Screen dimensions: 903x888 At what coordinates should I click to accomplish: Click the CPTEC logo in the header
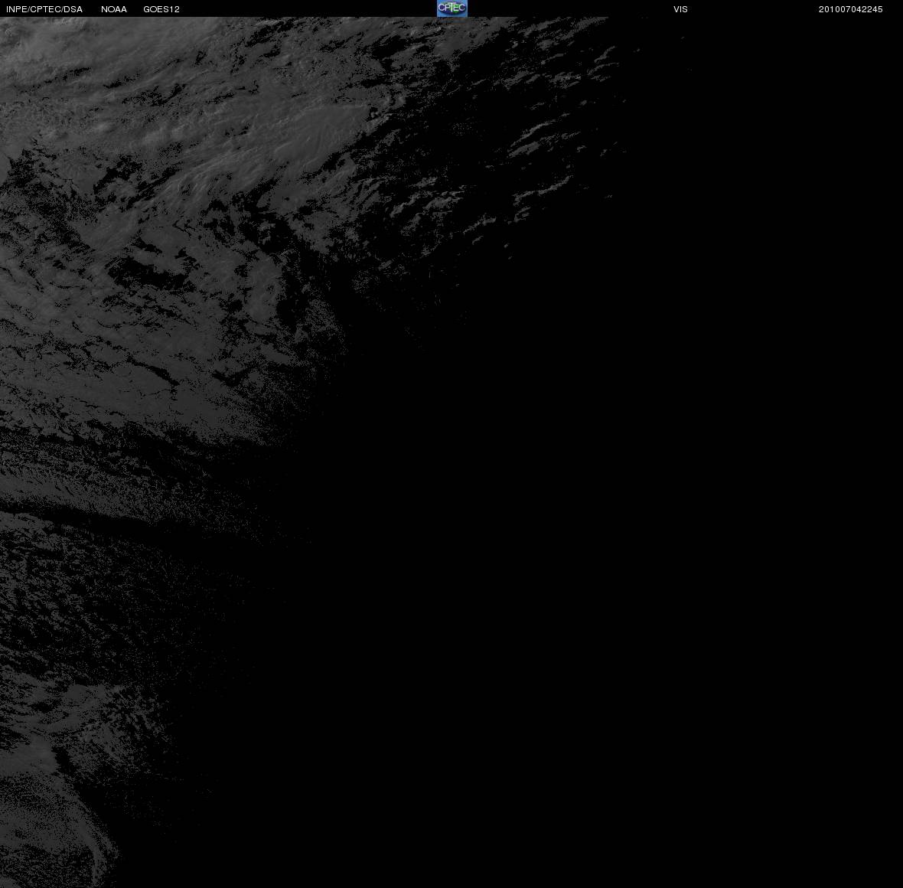[452, 8]
